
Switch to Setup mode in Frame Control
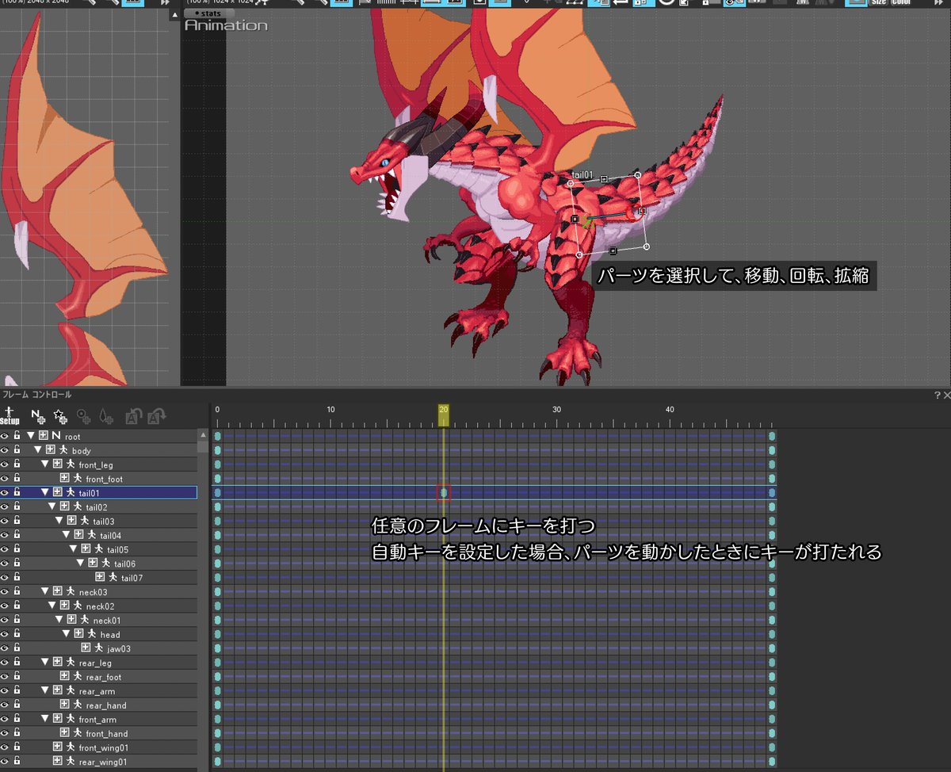click(x=10, y=415)
